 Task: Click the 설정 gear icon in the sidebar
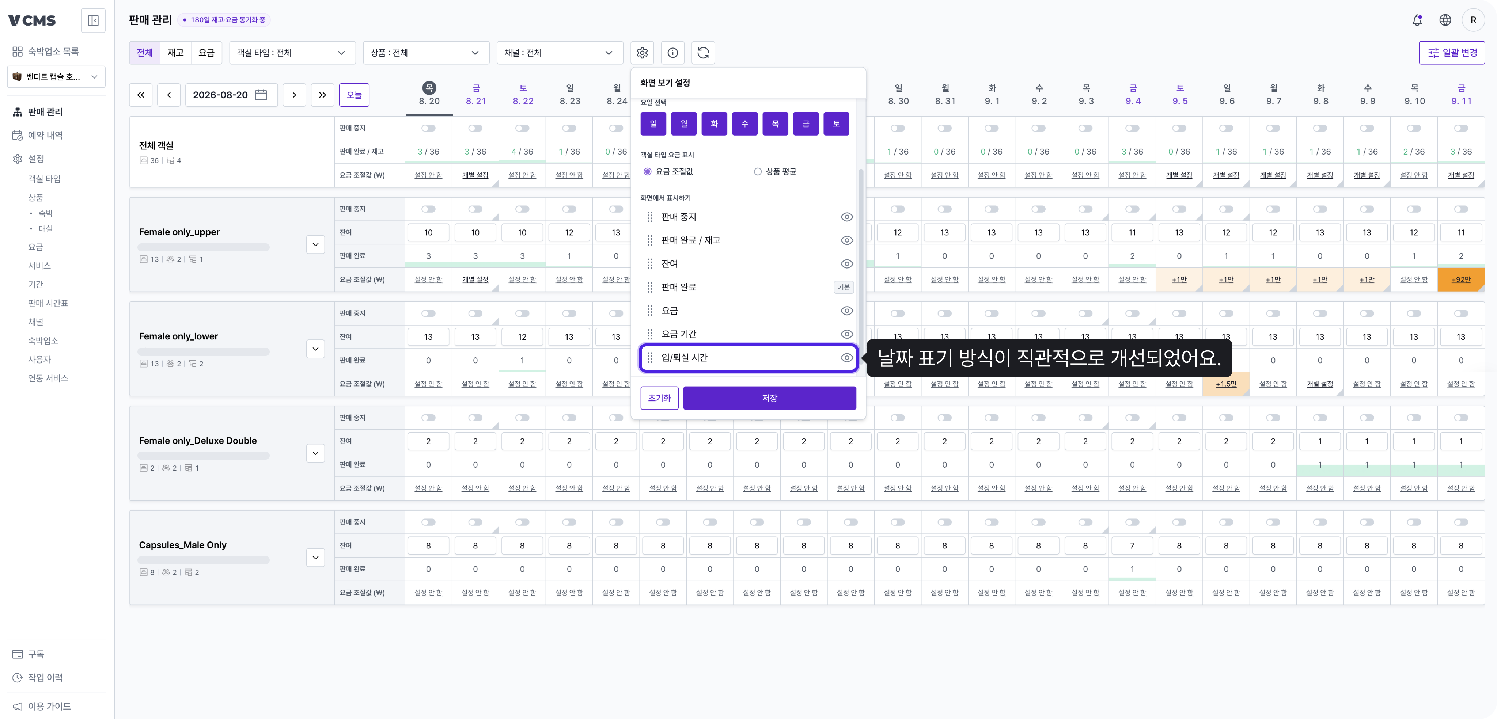(18, 159)
